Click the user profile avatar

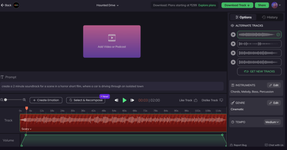point(274,5)
